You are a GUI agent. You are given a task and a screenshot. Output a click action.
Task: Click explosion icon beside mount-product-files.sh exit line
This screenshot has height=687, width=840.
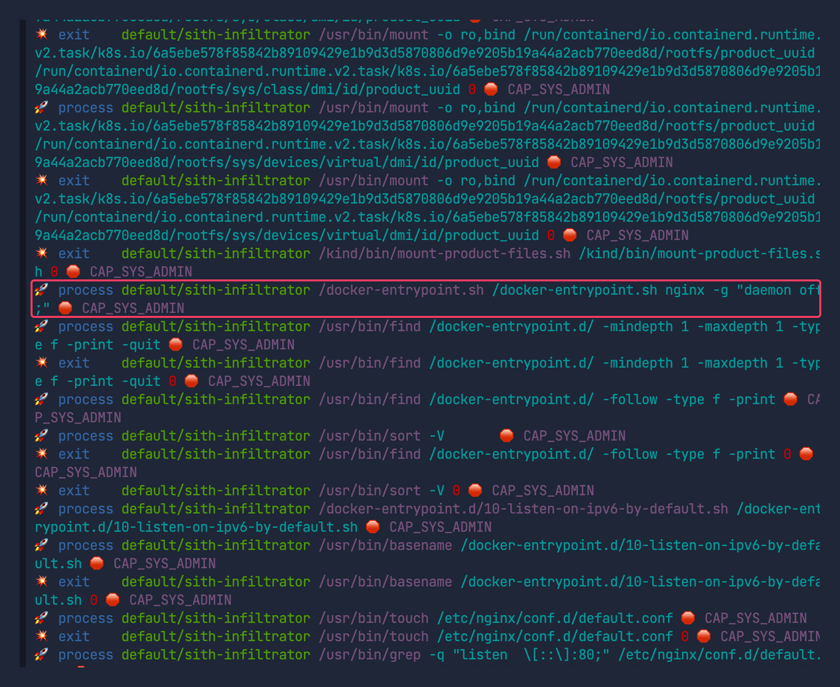(x=41, y=254)
